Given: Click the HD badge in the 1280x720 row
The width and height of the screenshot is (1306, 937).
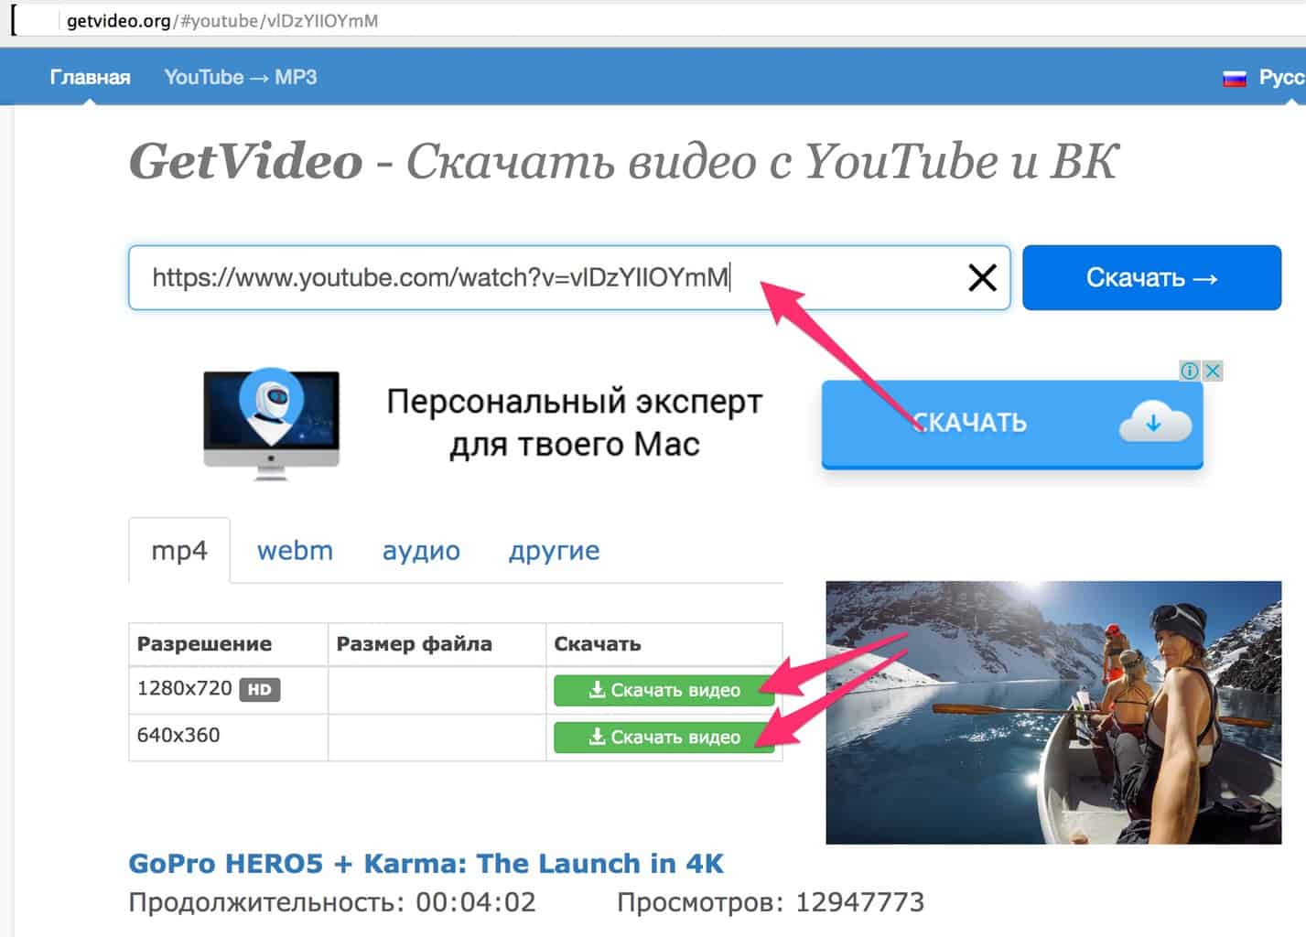Looking at the screenshot, I should [x=259, y=690].
